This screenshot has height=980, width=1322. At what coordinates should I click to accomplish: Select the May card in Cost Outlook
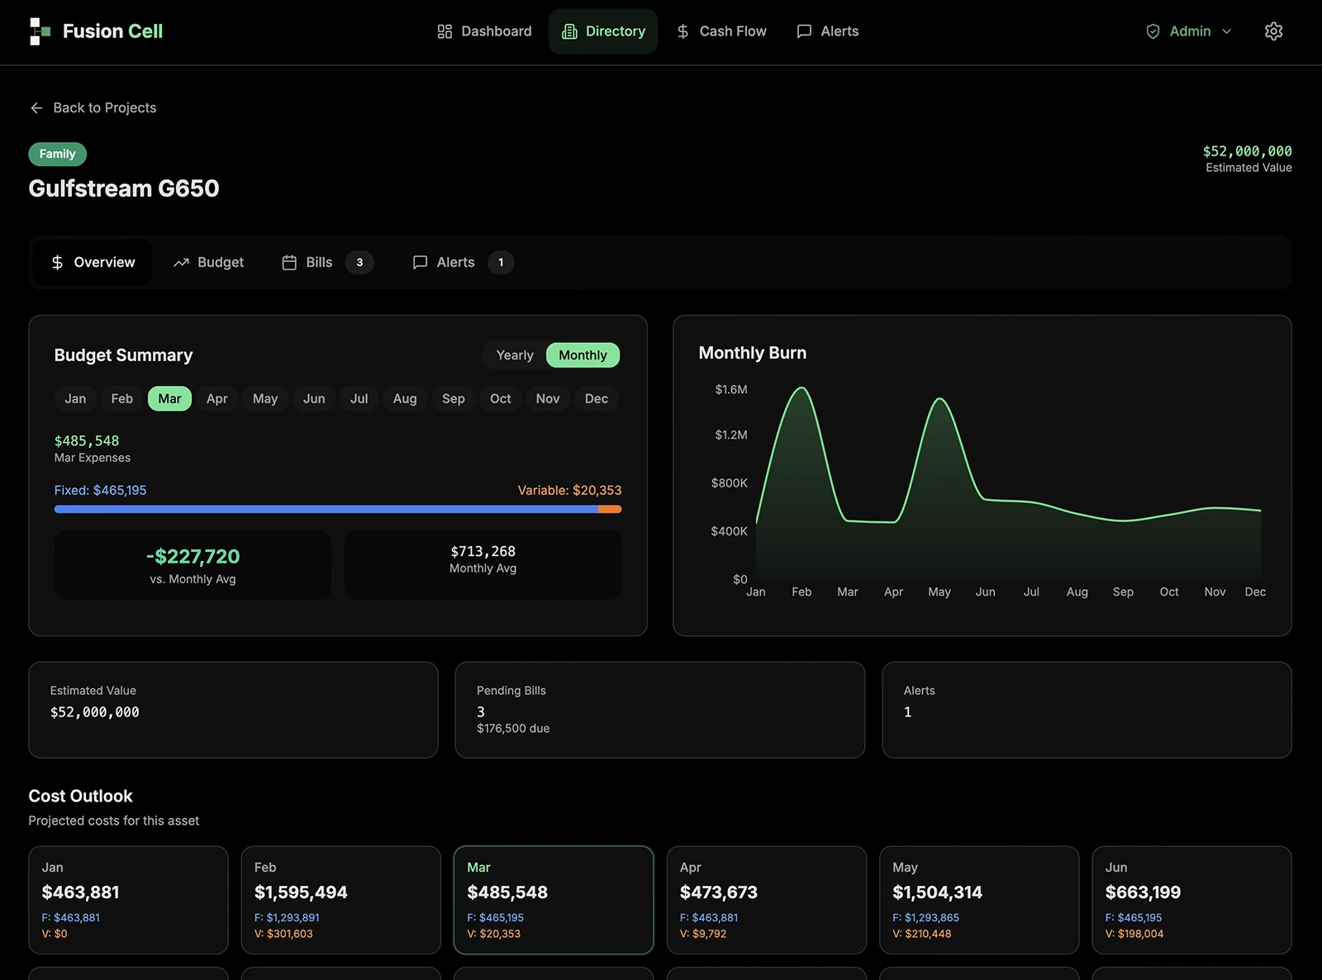pos(979,900)
